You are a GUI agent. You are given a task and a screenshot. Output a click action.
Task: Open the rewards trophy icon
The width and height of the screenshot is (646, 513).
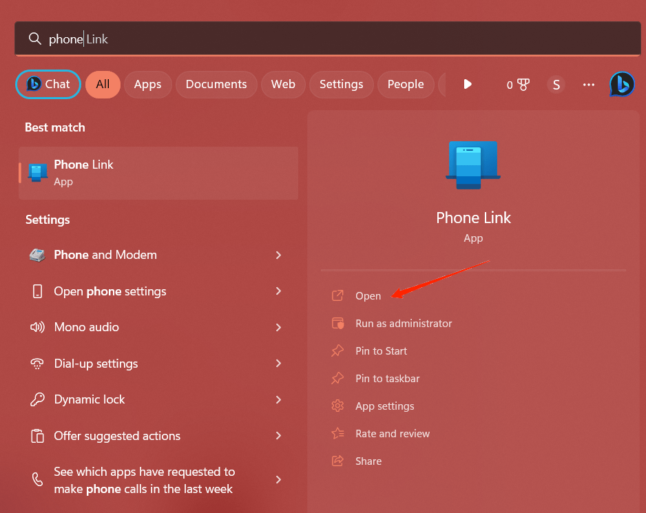523,85
